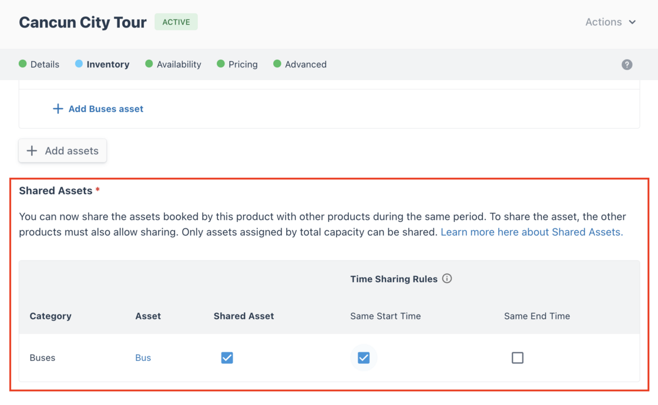Screen dimensions: 658x405
Task: Uncheck the Same Start Time checkbox
Action: click(364, 357)
